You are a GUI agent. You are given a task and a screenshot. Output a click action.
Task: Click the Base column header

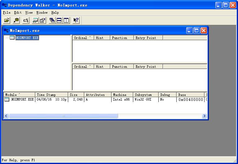pyautogui.click(x=190, y=95)
